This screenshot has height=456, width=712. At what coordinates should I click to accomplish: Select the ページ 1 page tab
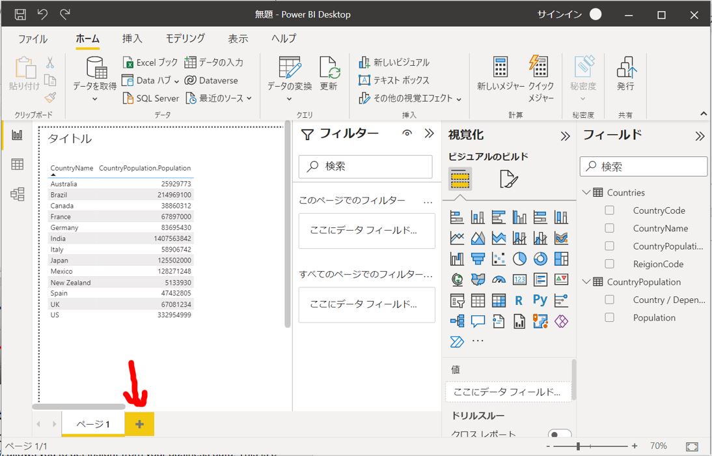93,424
